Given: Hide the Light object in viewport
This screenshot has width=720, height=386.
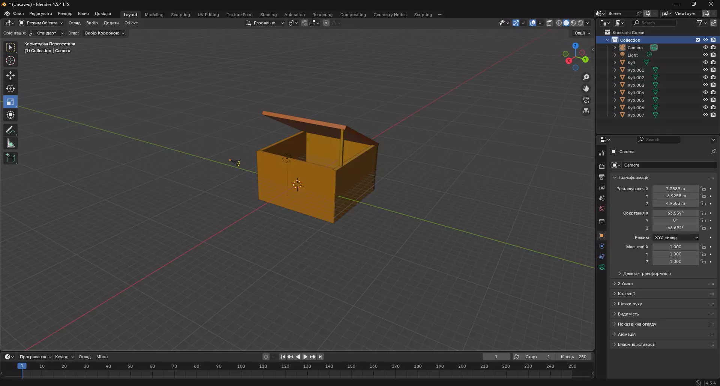Looking at the screenshot, I should pos(705,55).
